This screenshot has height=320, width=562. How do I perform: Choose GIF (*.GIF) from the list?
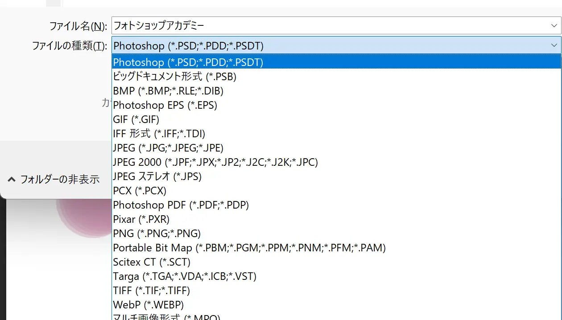coord(336,119)
